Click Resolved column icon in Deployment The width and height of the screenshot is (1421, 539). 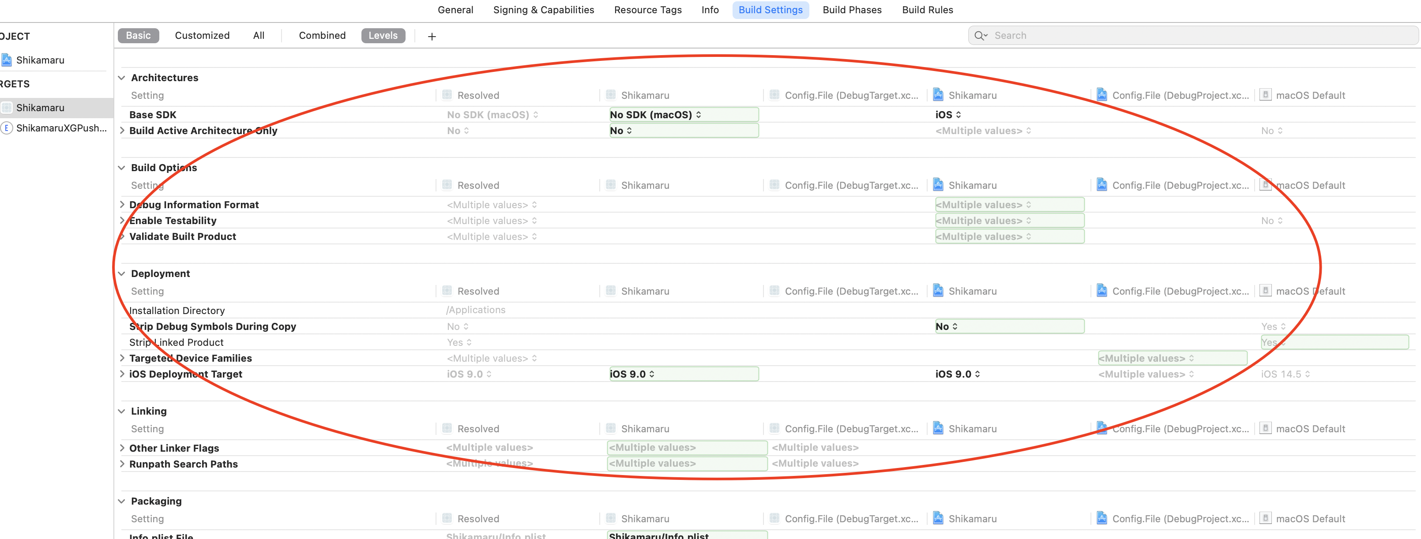point(447,291)
